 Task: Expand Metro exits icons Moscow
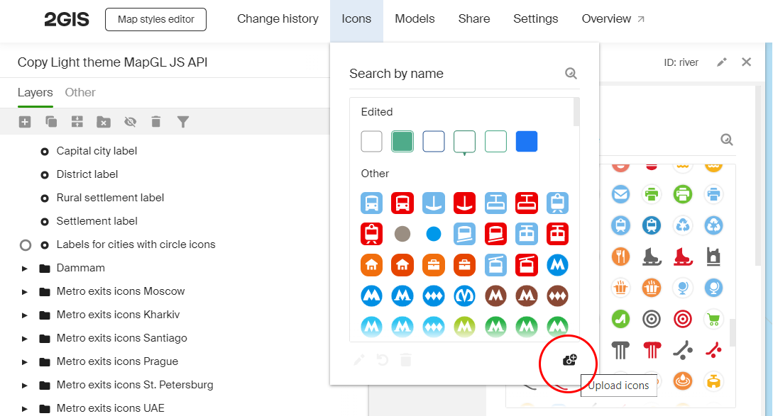26,291
